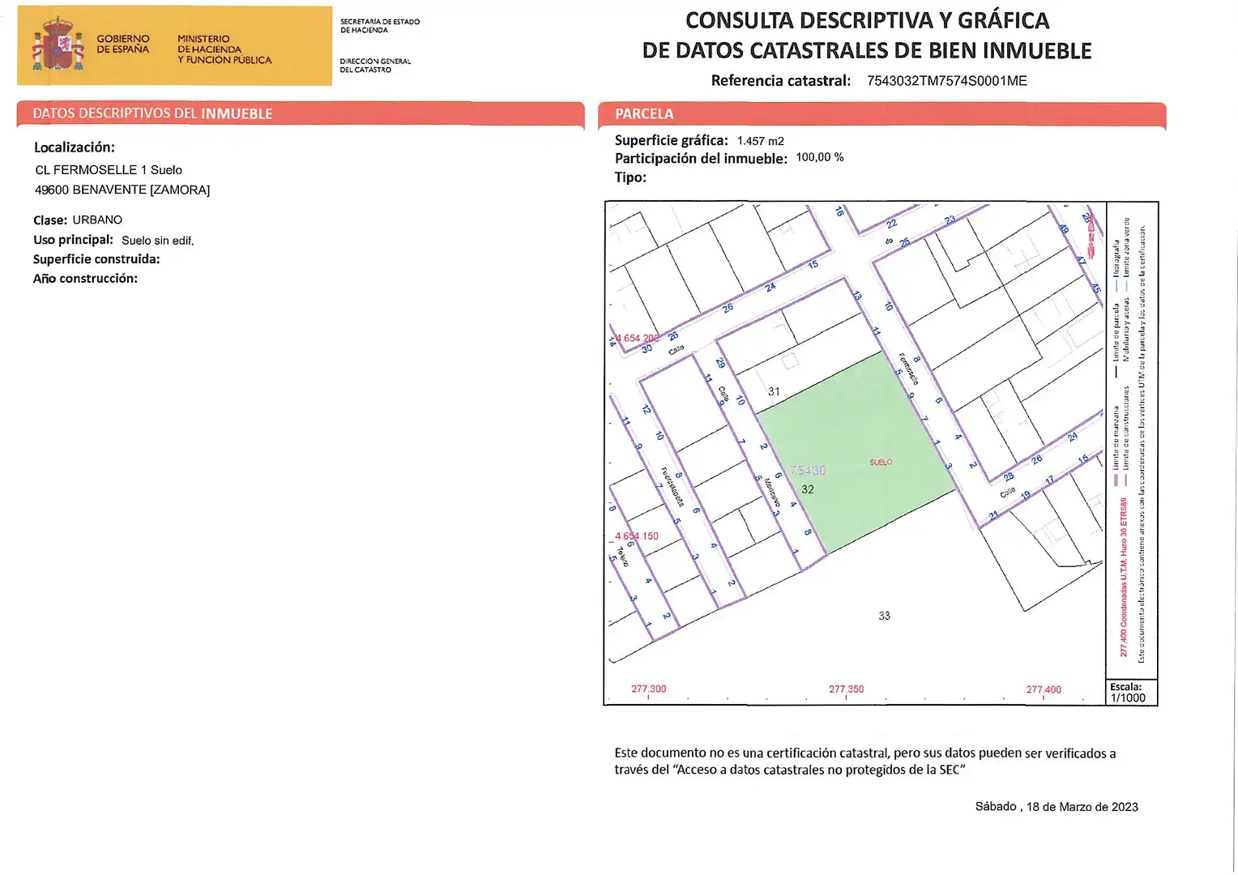Click parcel number 32 on the map
The image size is (1238, 875).
[x=808, y=489]
